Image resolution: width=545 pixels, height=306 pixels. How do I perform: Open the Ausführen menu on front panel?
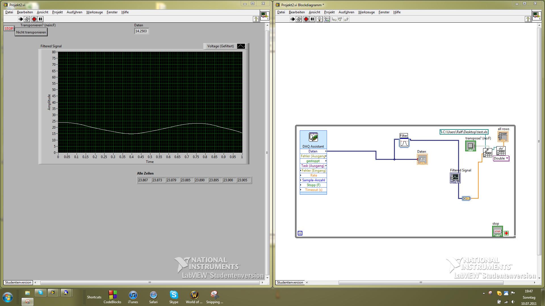[74, 12]
